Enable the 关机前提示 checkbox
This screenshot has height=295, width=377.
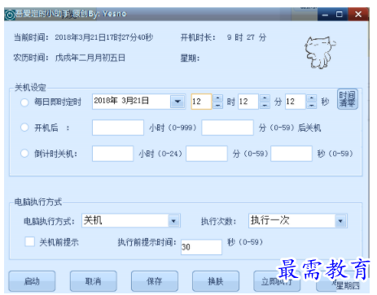(30, 241)
